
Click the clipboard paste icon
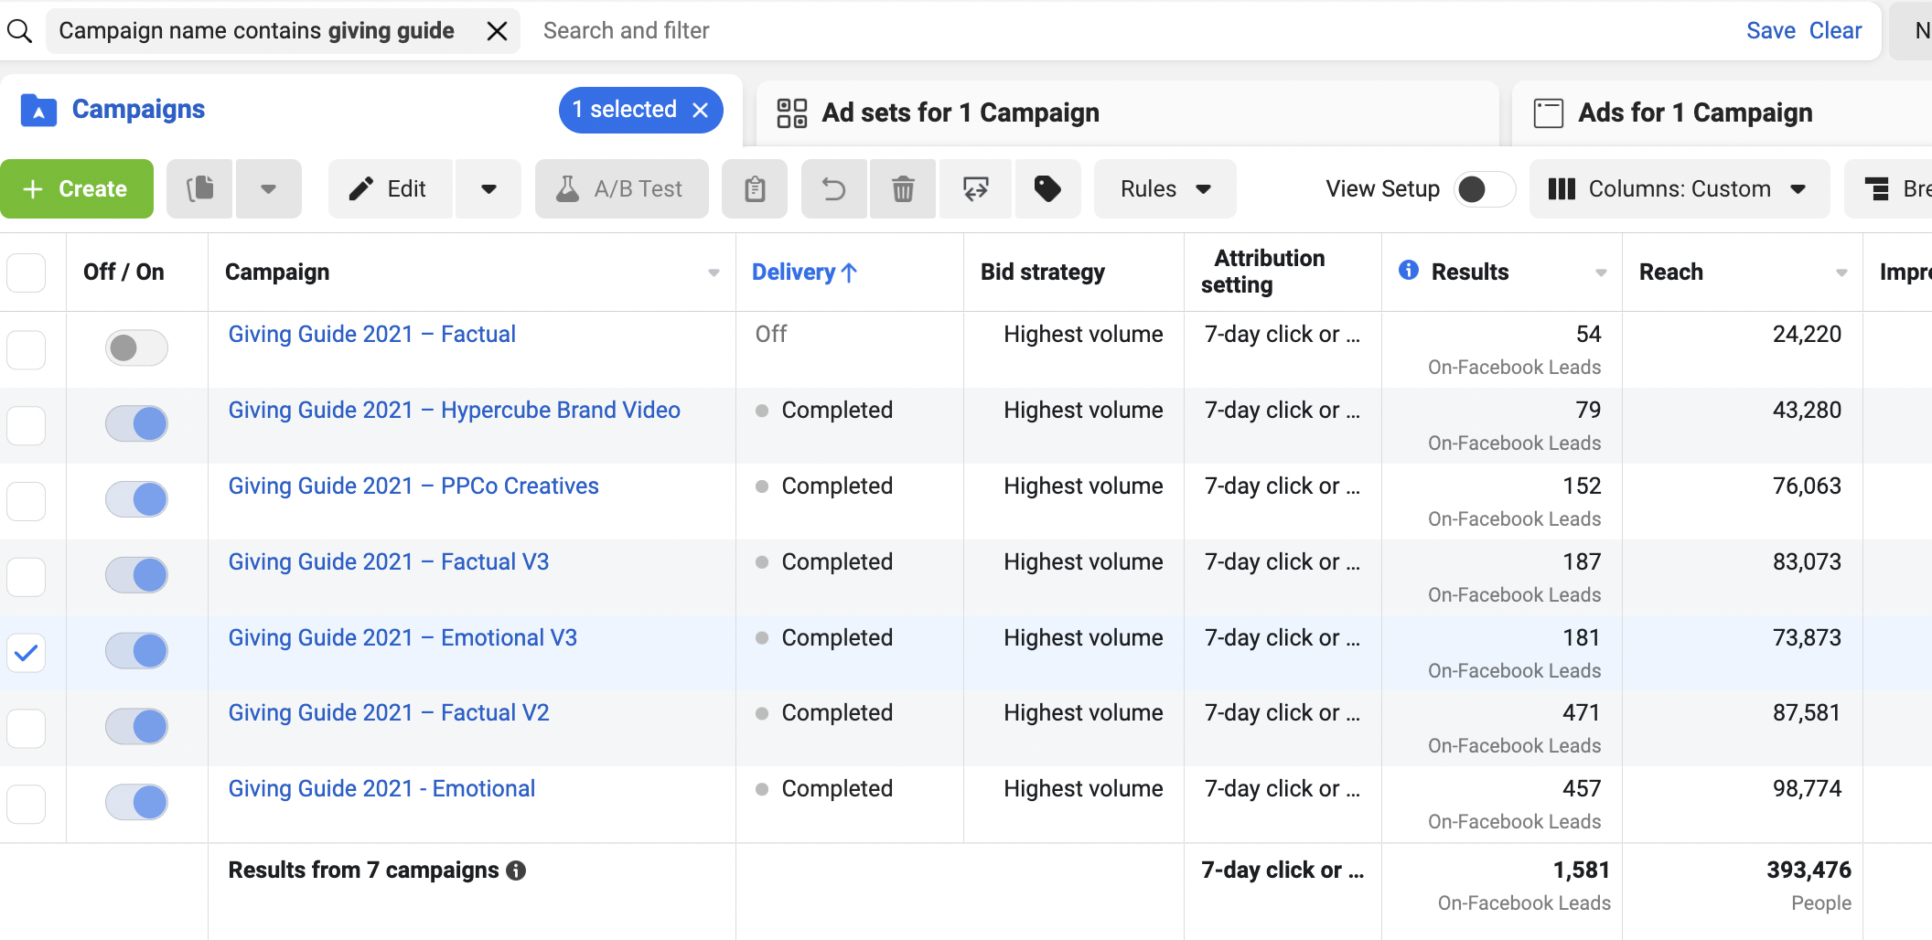[x=755, y=189]
